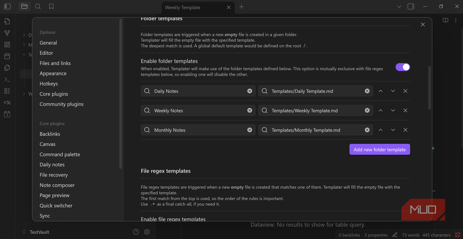Click the Templater ribbon icon
Screen dimensions: 463x239
pos(7,103)
